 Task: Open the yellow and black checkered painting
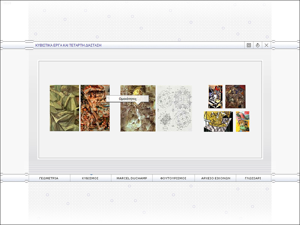click(218, 121)
